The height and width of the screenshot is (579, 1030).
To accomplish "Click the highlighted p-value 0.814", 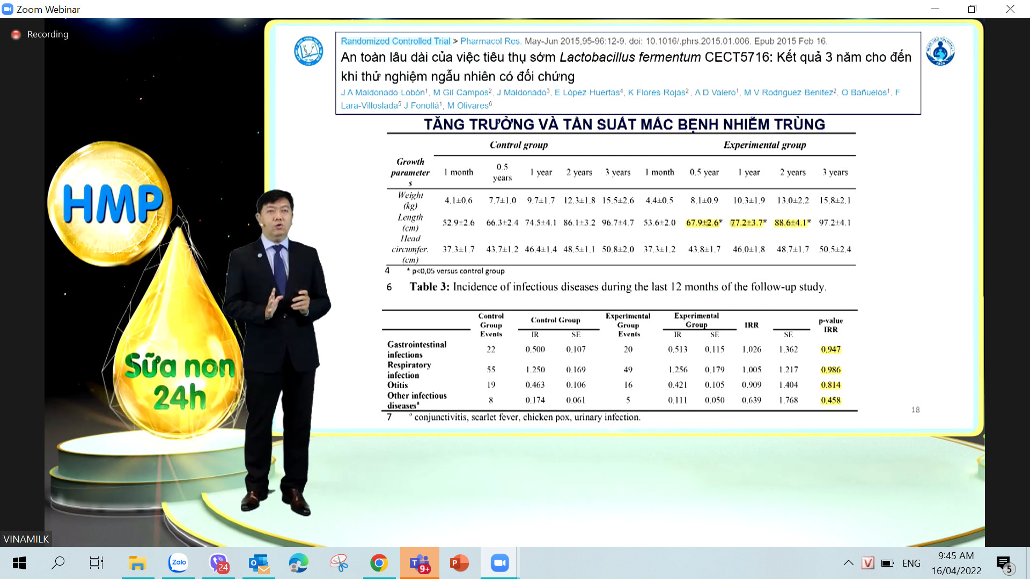I will [x=830, y=385].
